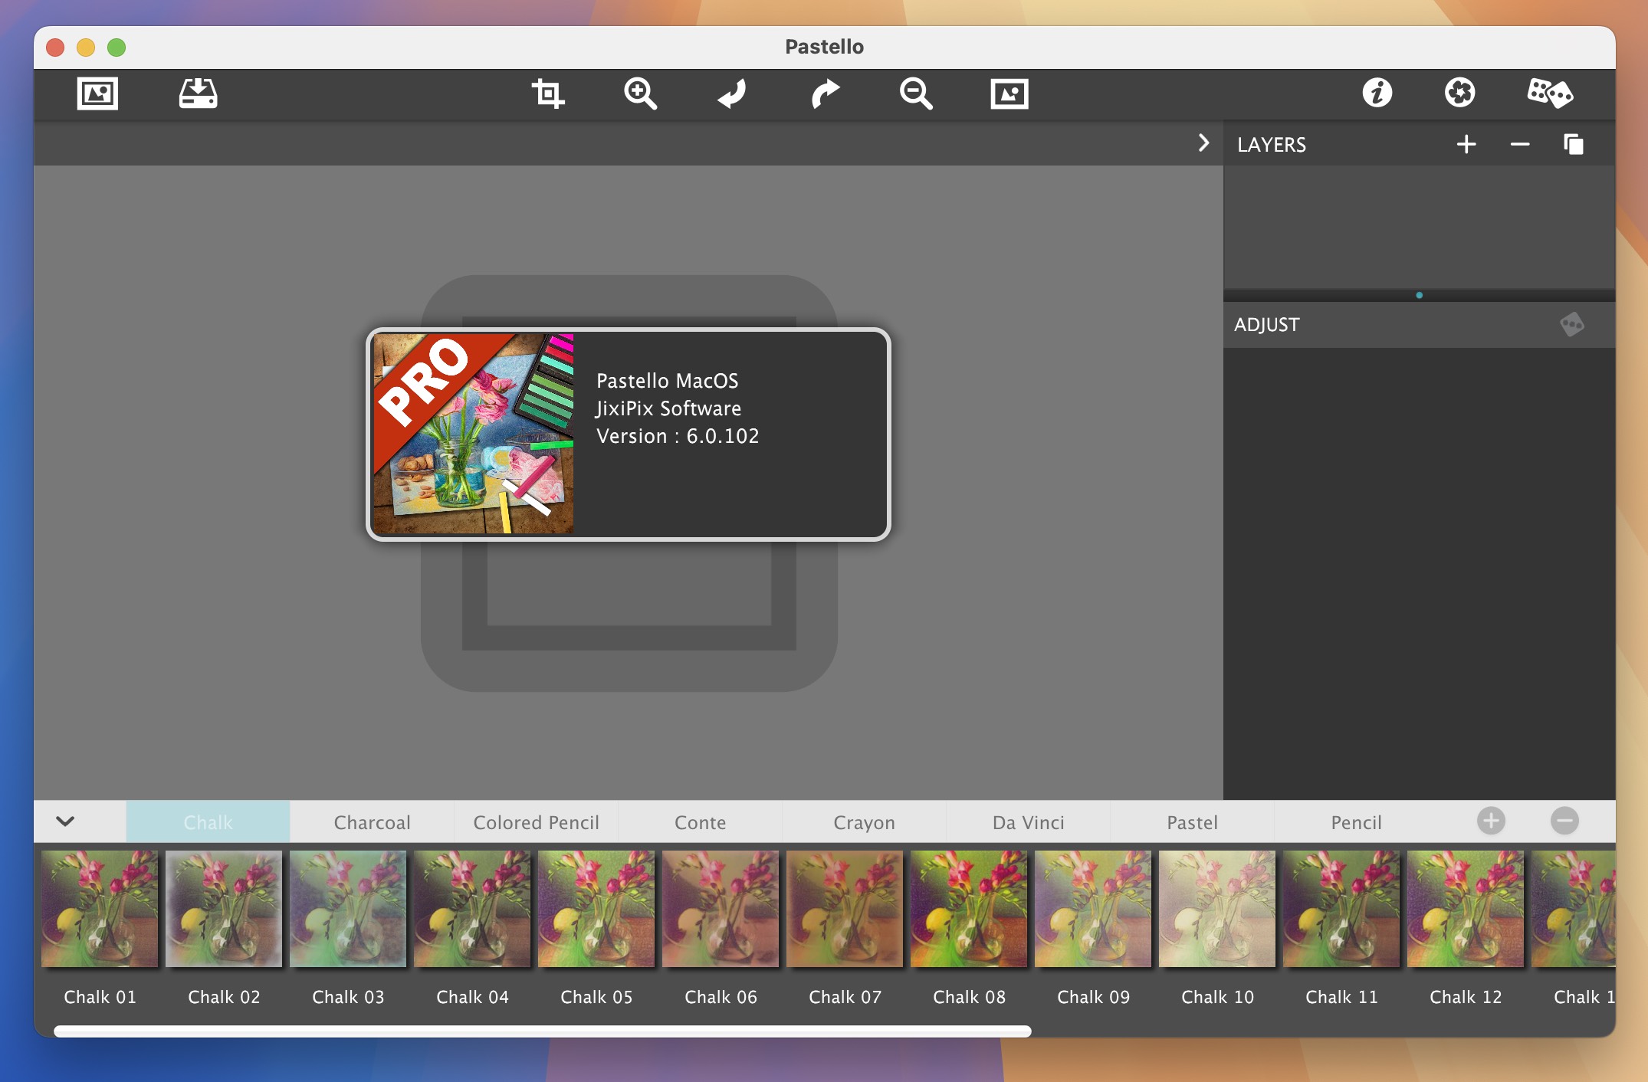
Task: Choose the Chalk 11 preset thumbnail
Action: (1341, 908)
